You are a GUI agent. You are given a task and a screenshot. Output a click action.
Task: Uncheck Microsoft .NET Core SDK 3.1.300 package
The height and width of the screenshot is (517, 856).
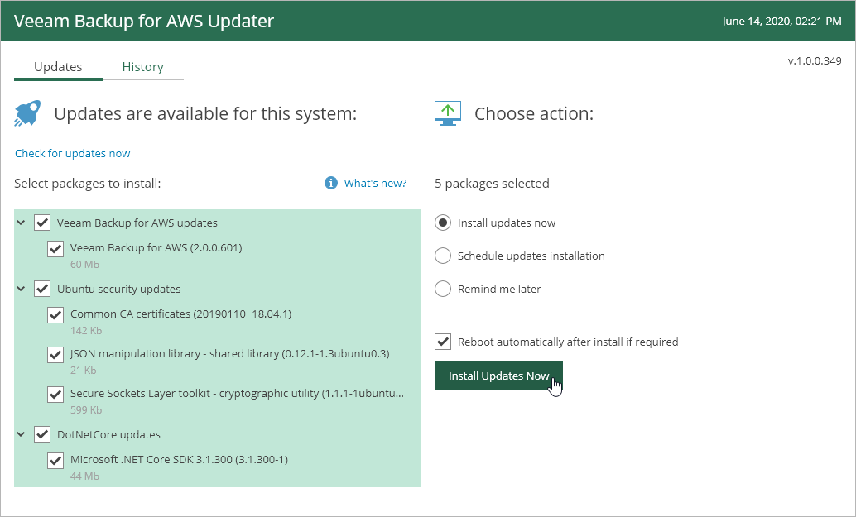(55, 460)
